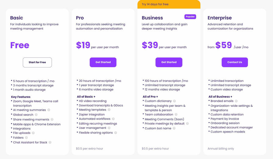Click info icon beside File uploads

(x=33, y=133)
